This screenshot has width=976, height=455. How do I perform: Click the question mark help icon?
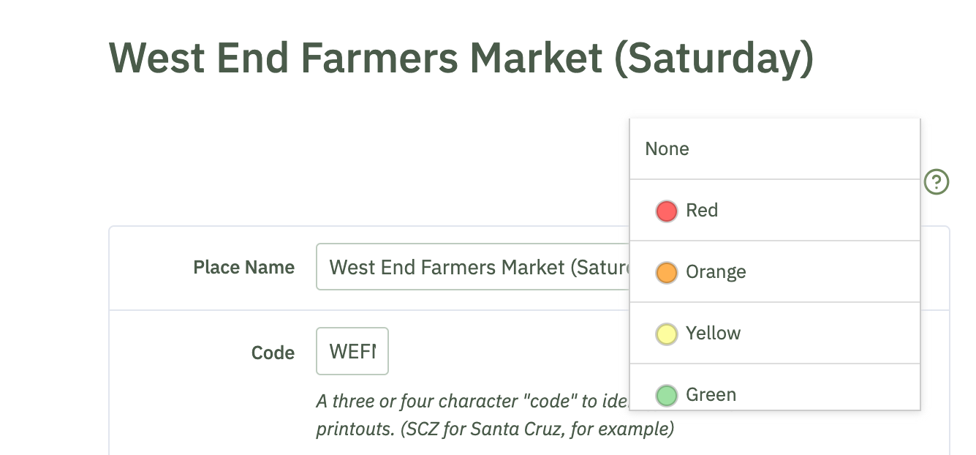(937, 181)
